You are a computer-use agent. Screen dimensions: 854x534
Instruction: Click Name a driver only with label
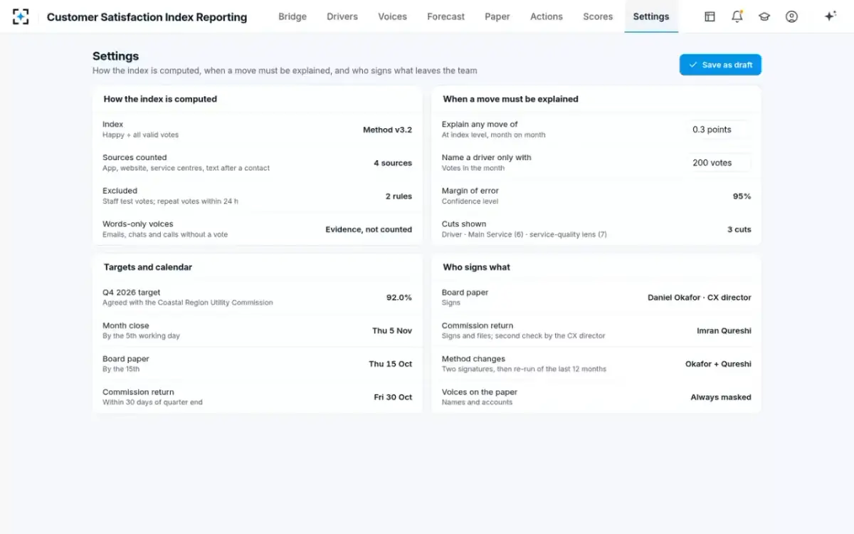(487, 157)
